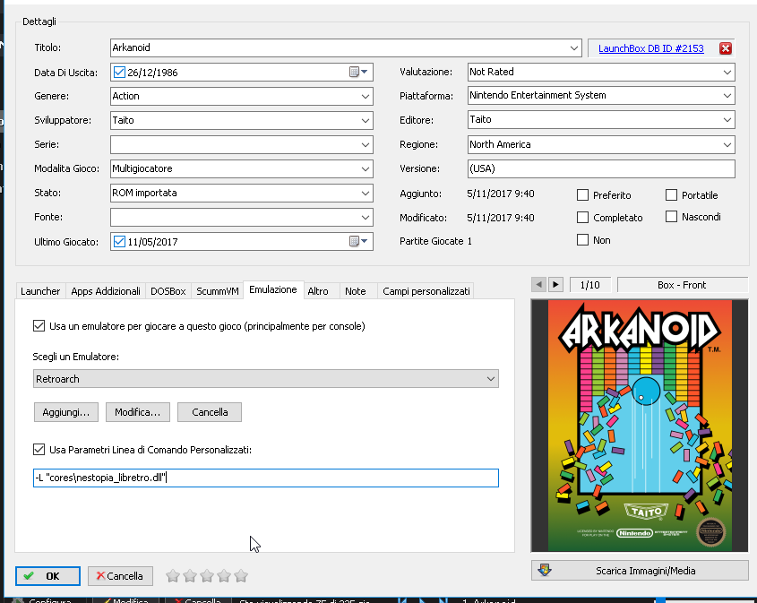Confirm changes with the OK button
The height and width of the screenshot is (603, 757).
(47, 576)
